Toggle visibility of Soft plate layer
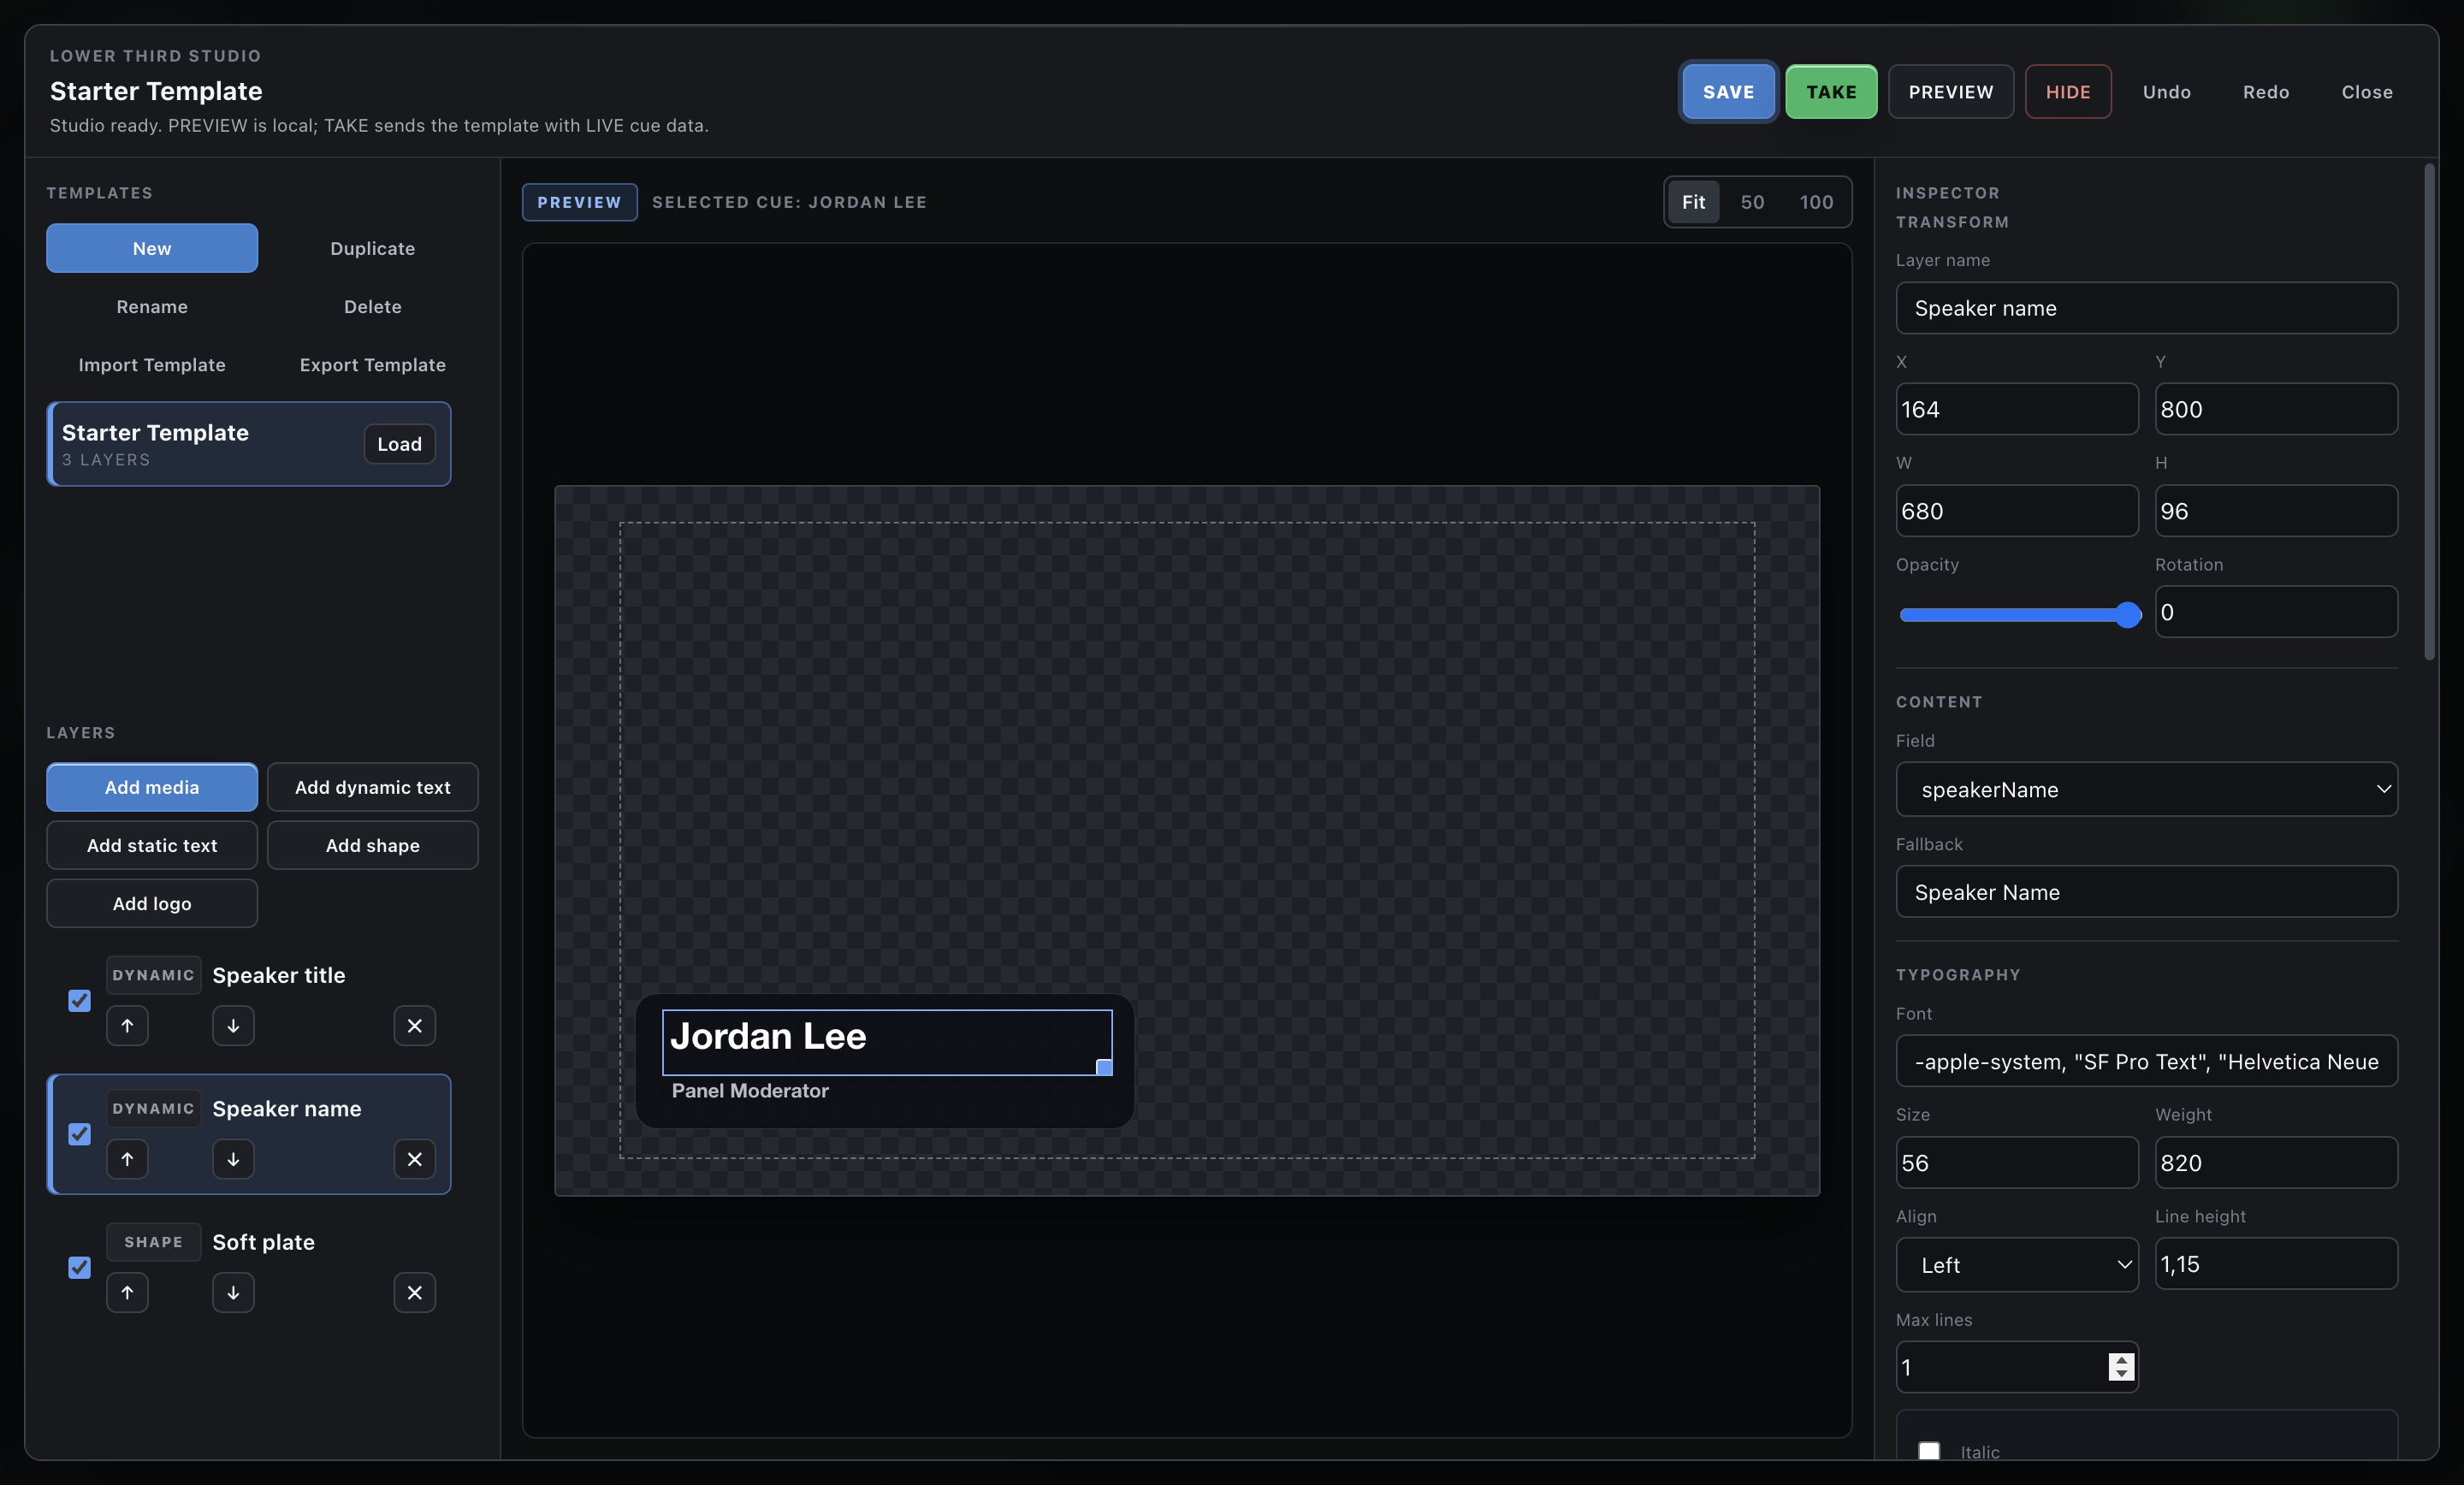The image size is (2464, 1485). (79, 1267)
